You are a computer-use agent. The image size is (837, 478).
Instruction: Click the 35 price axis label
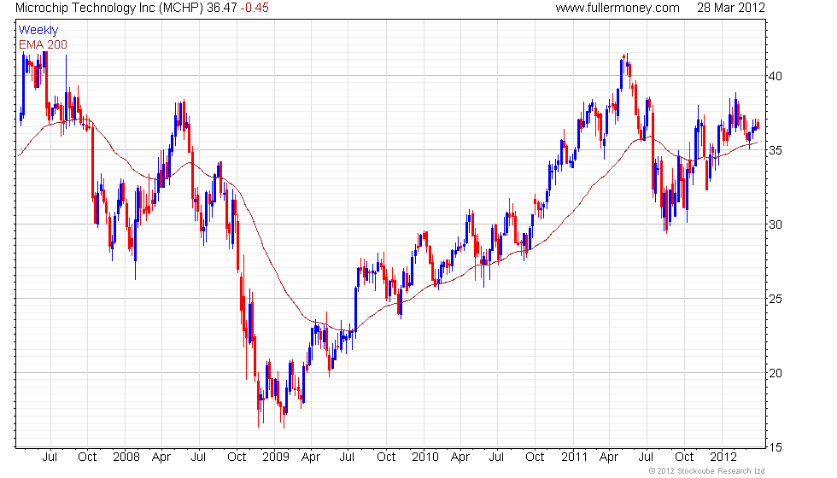click(776, 150)
